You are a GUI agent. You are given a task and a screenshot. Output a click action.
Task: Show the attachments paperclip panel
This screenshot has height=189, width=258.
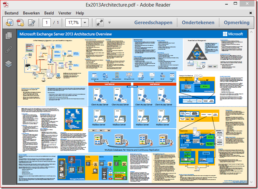(8, 50)
